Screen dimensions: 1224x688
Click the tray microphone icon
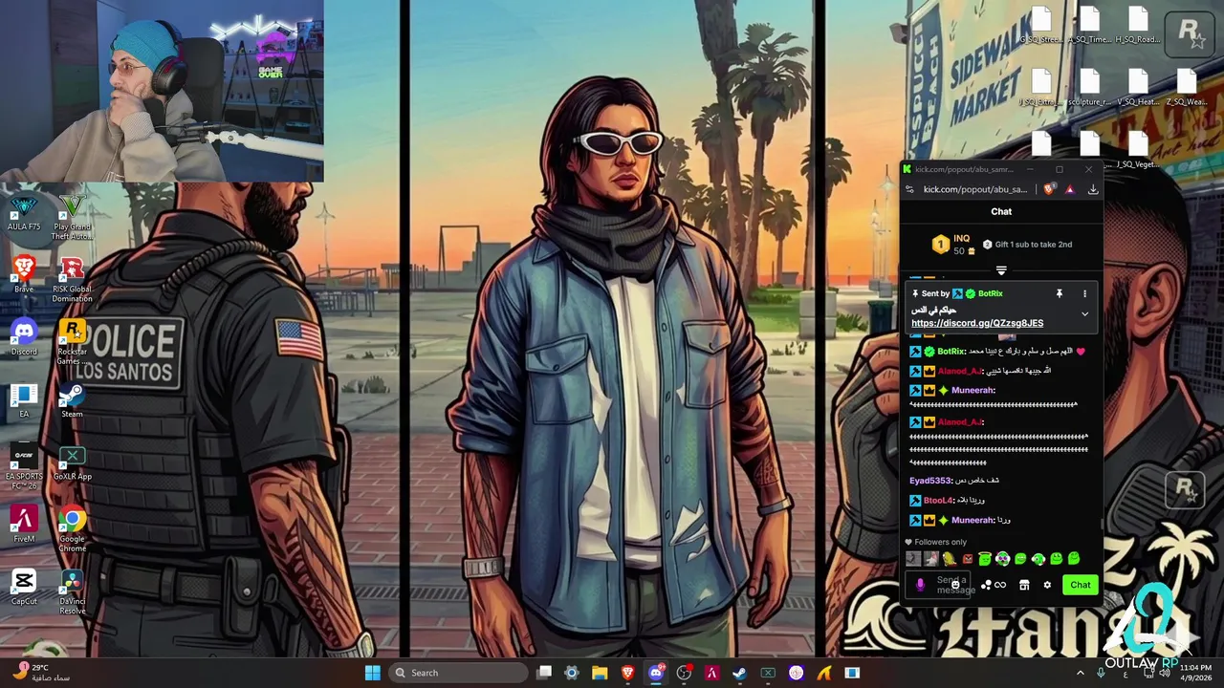click(x=1101, y=673)
